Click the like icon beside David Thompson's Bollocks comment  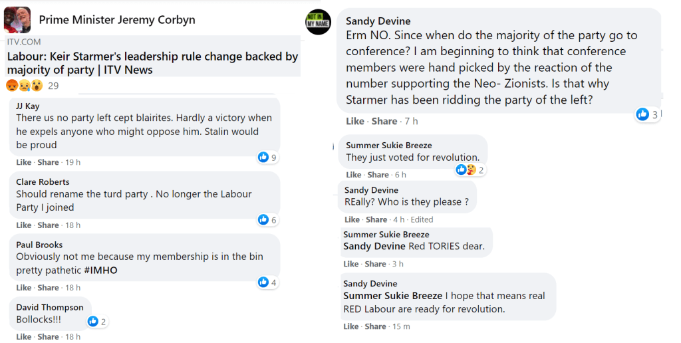click(x=94, y=322)
